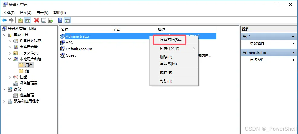Click the blue Back arrow in toolbar
This screenshot has width=298, height=134.
pyautogui.click(x=4, y=20)
